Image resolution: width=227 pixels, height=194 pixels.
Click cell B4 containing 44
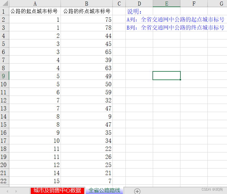[87, 35]
